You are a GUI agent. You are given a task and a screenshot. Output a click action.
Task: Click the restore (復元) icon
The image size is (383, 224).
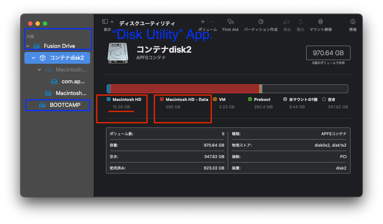click(300, 22)
